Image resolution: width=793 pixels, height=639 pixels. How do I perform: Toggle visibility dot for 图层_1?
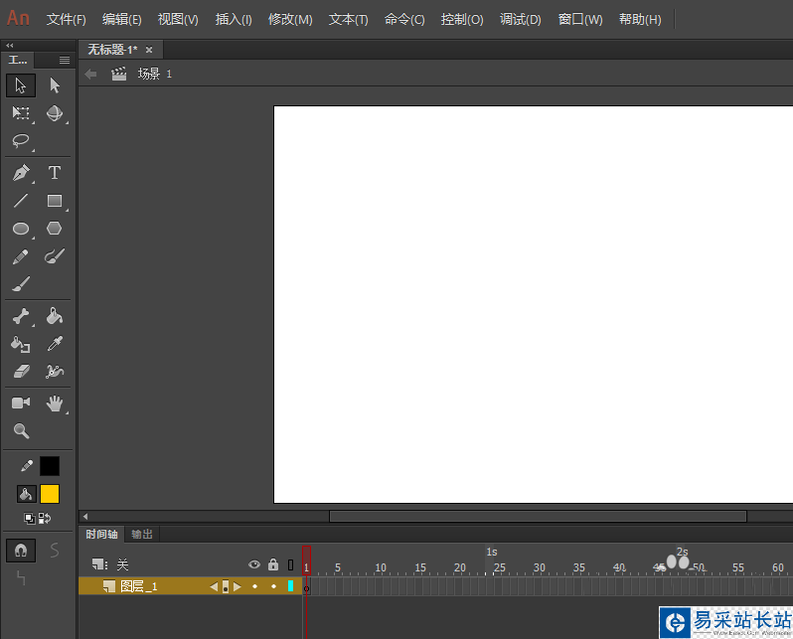254,586
